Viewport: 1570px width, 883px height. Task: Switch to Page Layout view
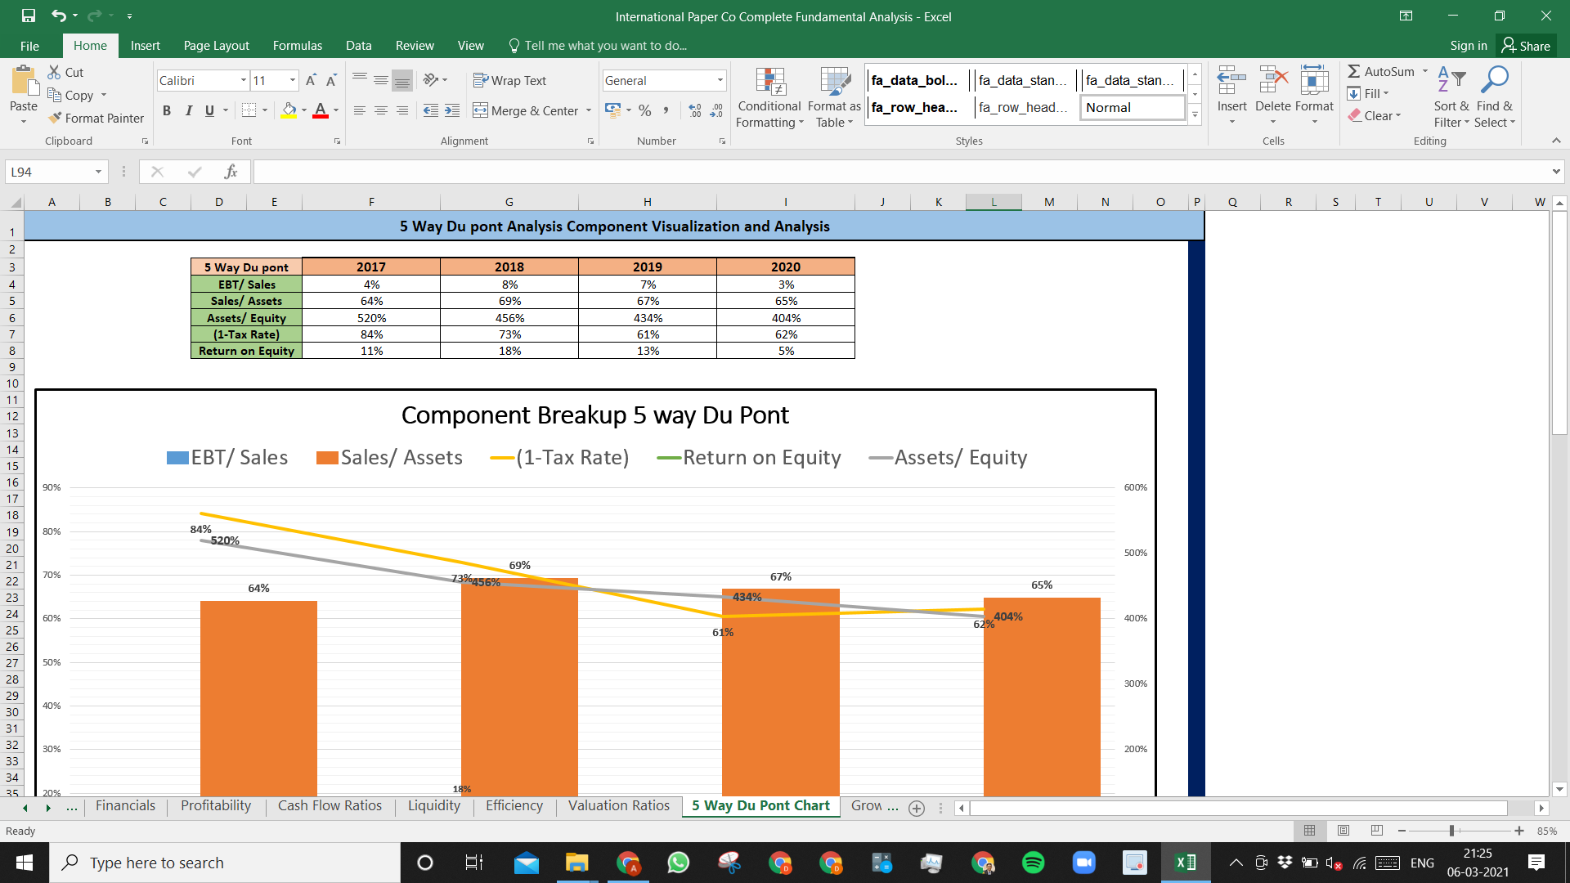(x=1343, y=831)
